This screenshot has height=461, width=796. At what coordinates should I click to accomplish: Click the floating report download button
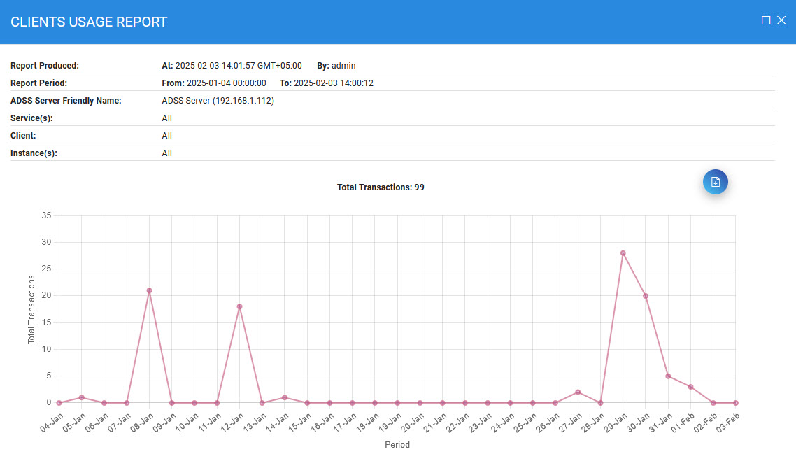[x=715, y=182]
